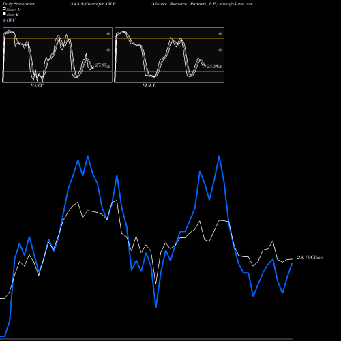Click the Fast K legend swatch
Screen dimensions: 341x341
pos(4,14)
